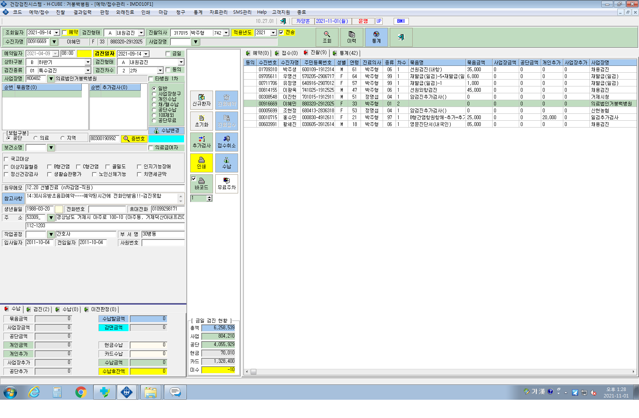Click the 신규환자 new patient icon
The image size is (639, 418).
[202, 100]
